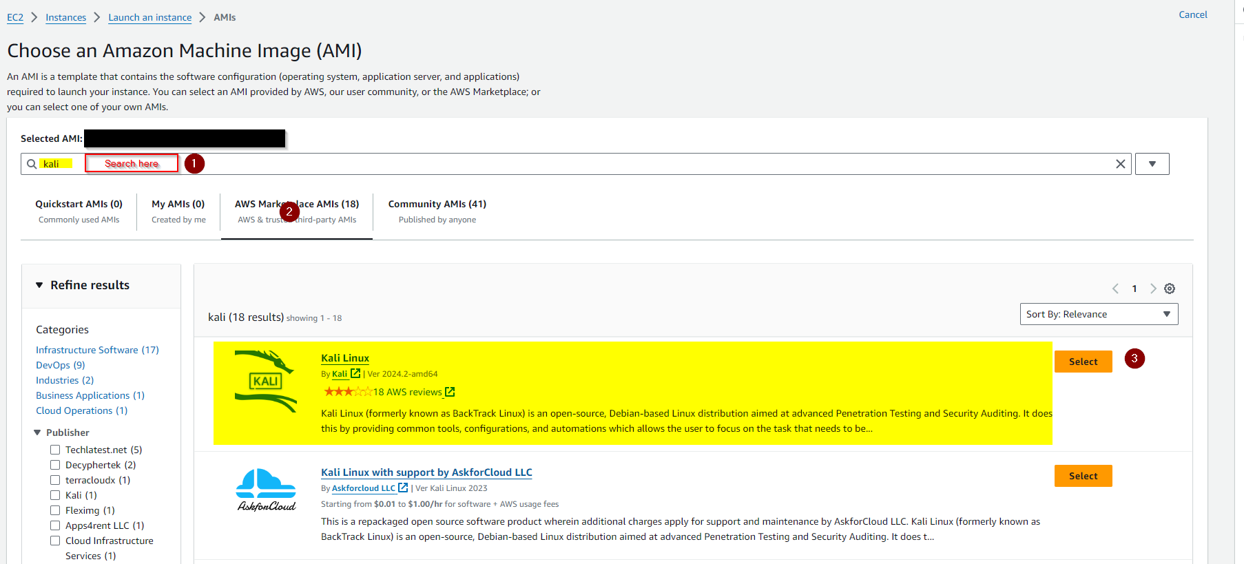Click Cancel at top right
Image resolution: width=1244 pixels, height=564 pixels.
1193,14
